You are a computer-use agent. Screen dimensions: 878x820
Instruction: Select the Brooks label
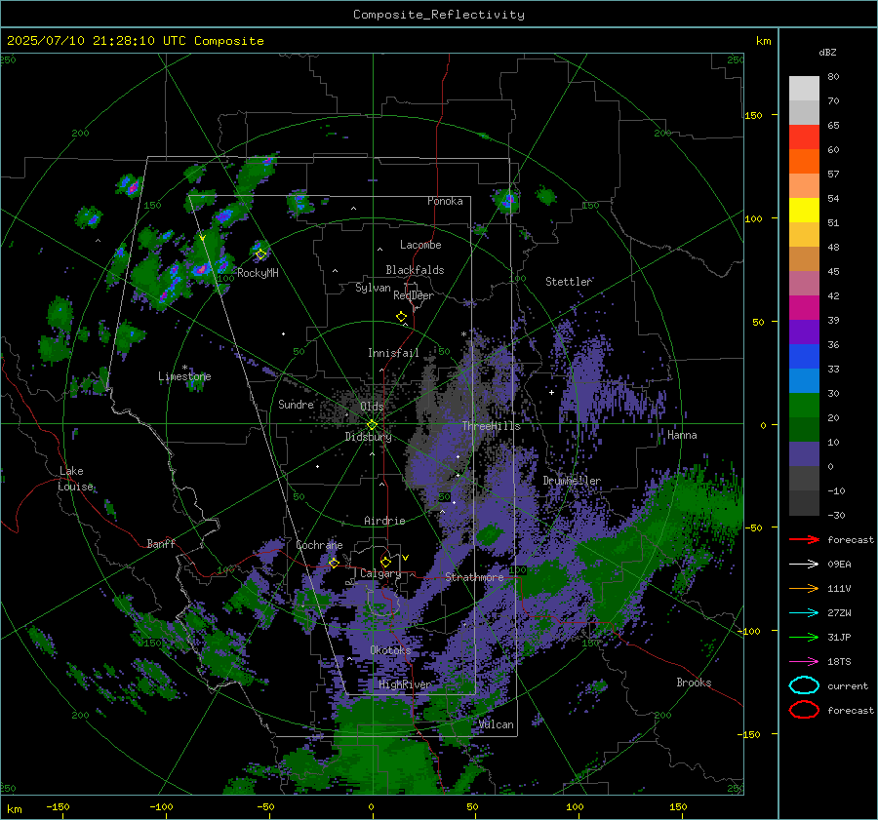[x=694, y=683]
